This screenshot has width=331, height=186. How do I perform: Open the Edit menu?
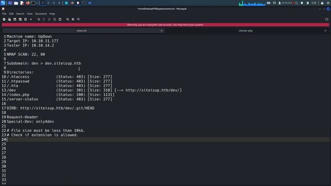[11, 14]
